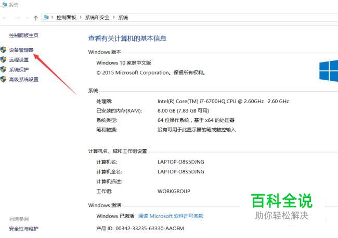Image resolution: width=338 pixels, height=238 pixels.
Task: Click the 处理器: label
Action: tap(105, 101)
